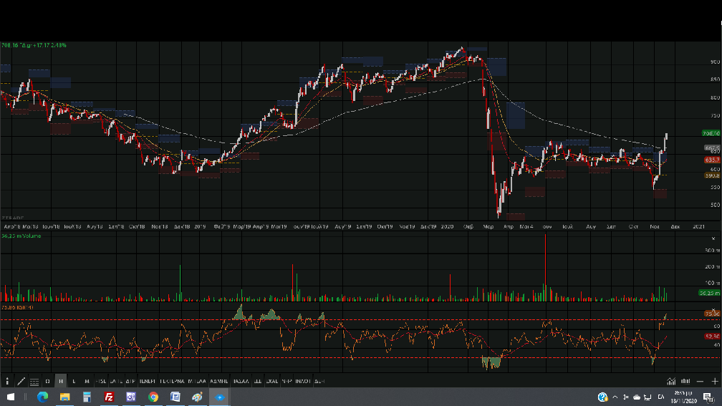Image resolution: width=722 pixels, height=406 pixels.
Task: Open FileZilla from the taskbar
Action: pyautogui.click(x=109, y=397)
